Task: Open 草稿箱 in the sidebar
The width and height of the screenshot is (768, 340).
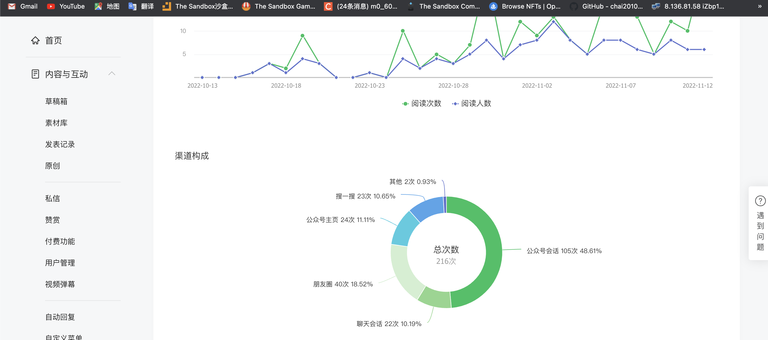Action: pos(56,101)
